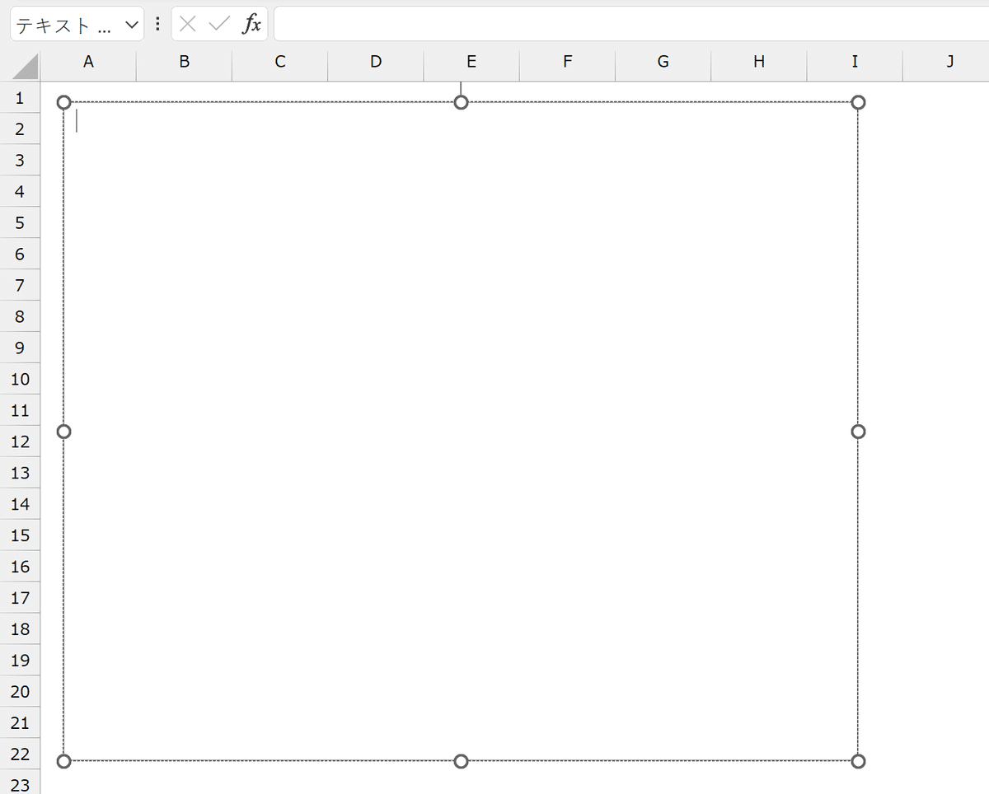Image resolution: width=989 pixels, height=794 pixels.
Task: Select column G header
Action: (x=663, y=62)
